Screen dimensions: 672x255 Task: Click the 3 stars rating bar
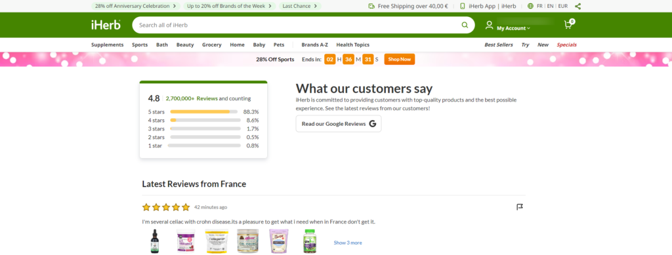(x=205, y=128)
